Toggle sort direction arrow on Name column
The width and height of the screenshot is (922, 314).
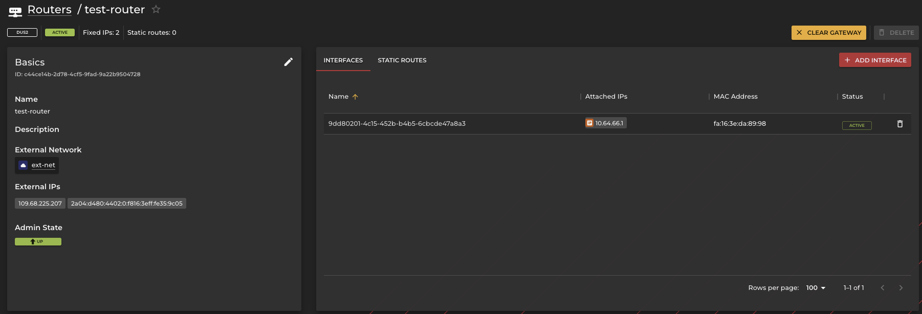(x=355, y=97)
